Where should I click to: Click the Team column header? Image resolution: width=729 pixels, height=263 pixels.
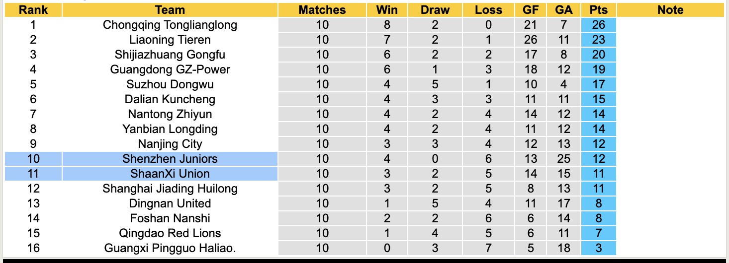tap(170, 10)
